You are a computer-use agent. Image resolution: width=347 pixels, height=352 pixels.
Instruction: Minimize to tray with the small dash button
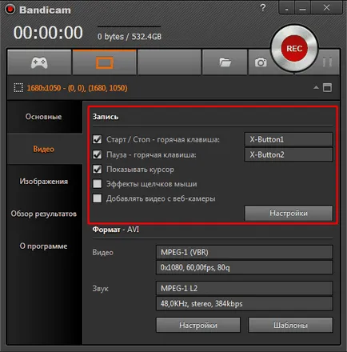pos(286,8)
